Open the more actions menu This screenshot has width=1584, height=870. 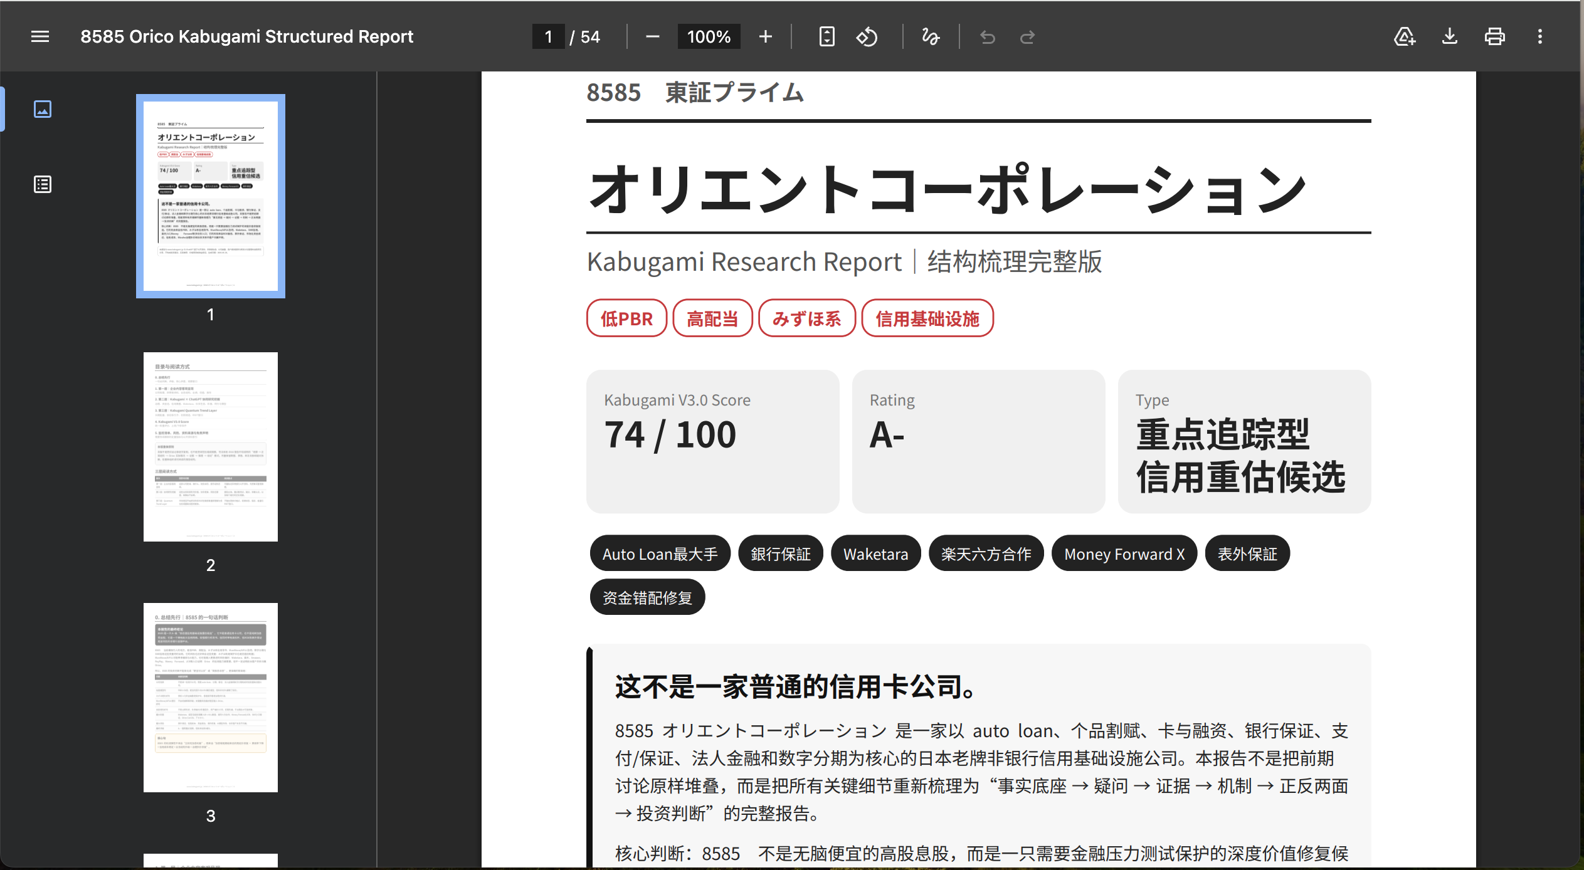[1539, 36]
